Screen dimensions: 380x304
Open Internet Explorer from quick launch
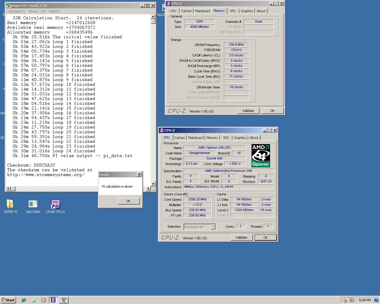click(x=24, y=300)
